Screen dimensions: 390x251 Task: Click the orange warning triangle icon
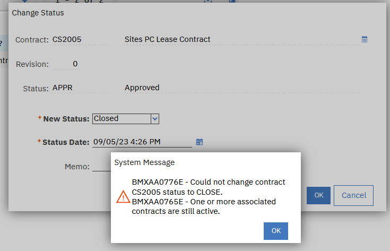(123, 196)
